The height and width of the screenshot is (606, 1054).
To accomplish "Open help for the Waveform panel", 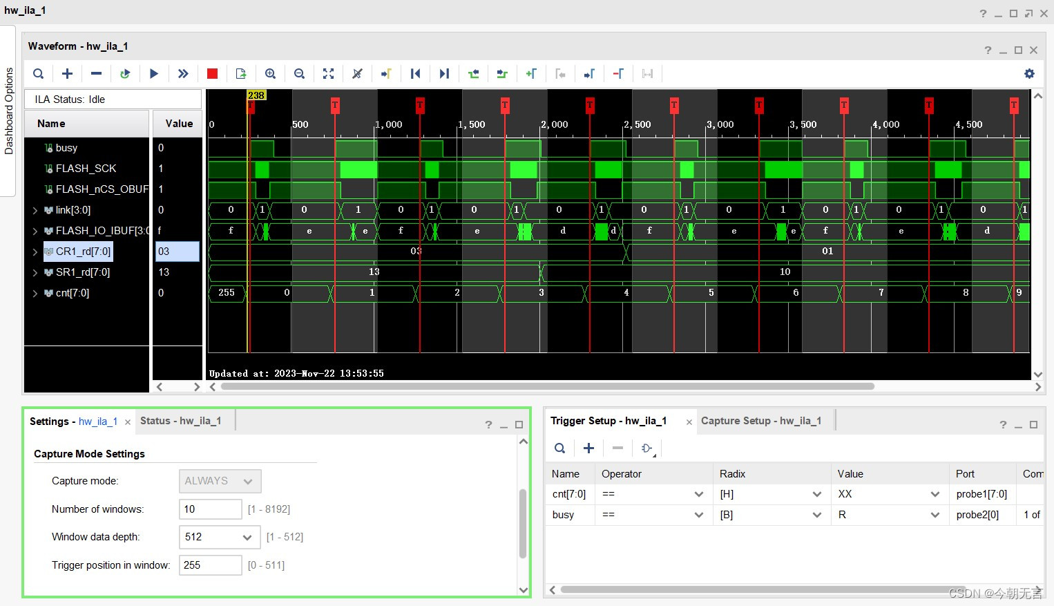I will pos(988,50).
